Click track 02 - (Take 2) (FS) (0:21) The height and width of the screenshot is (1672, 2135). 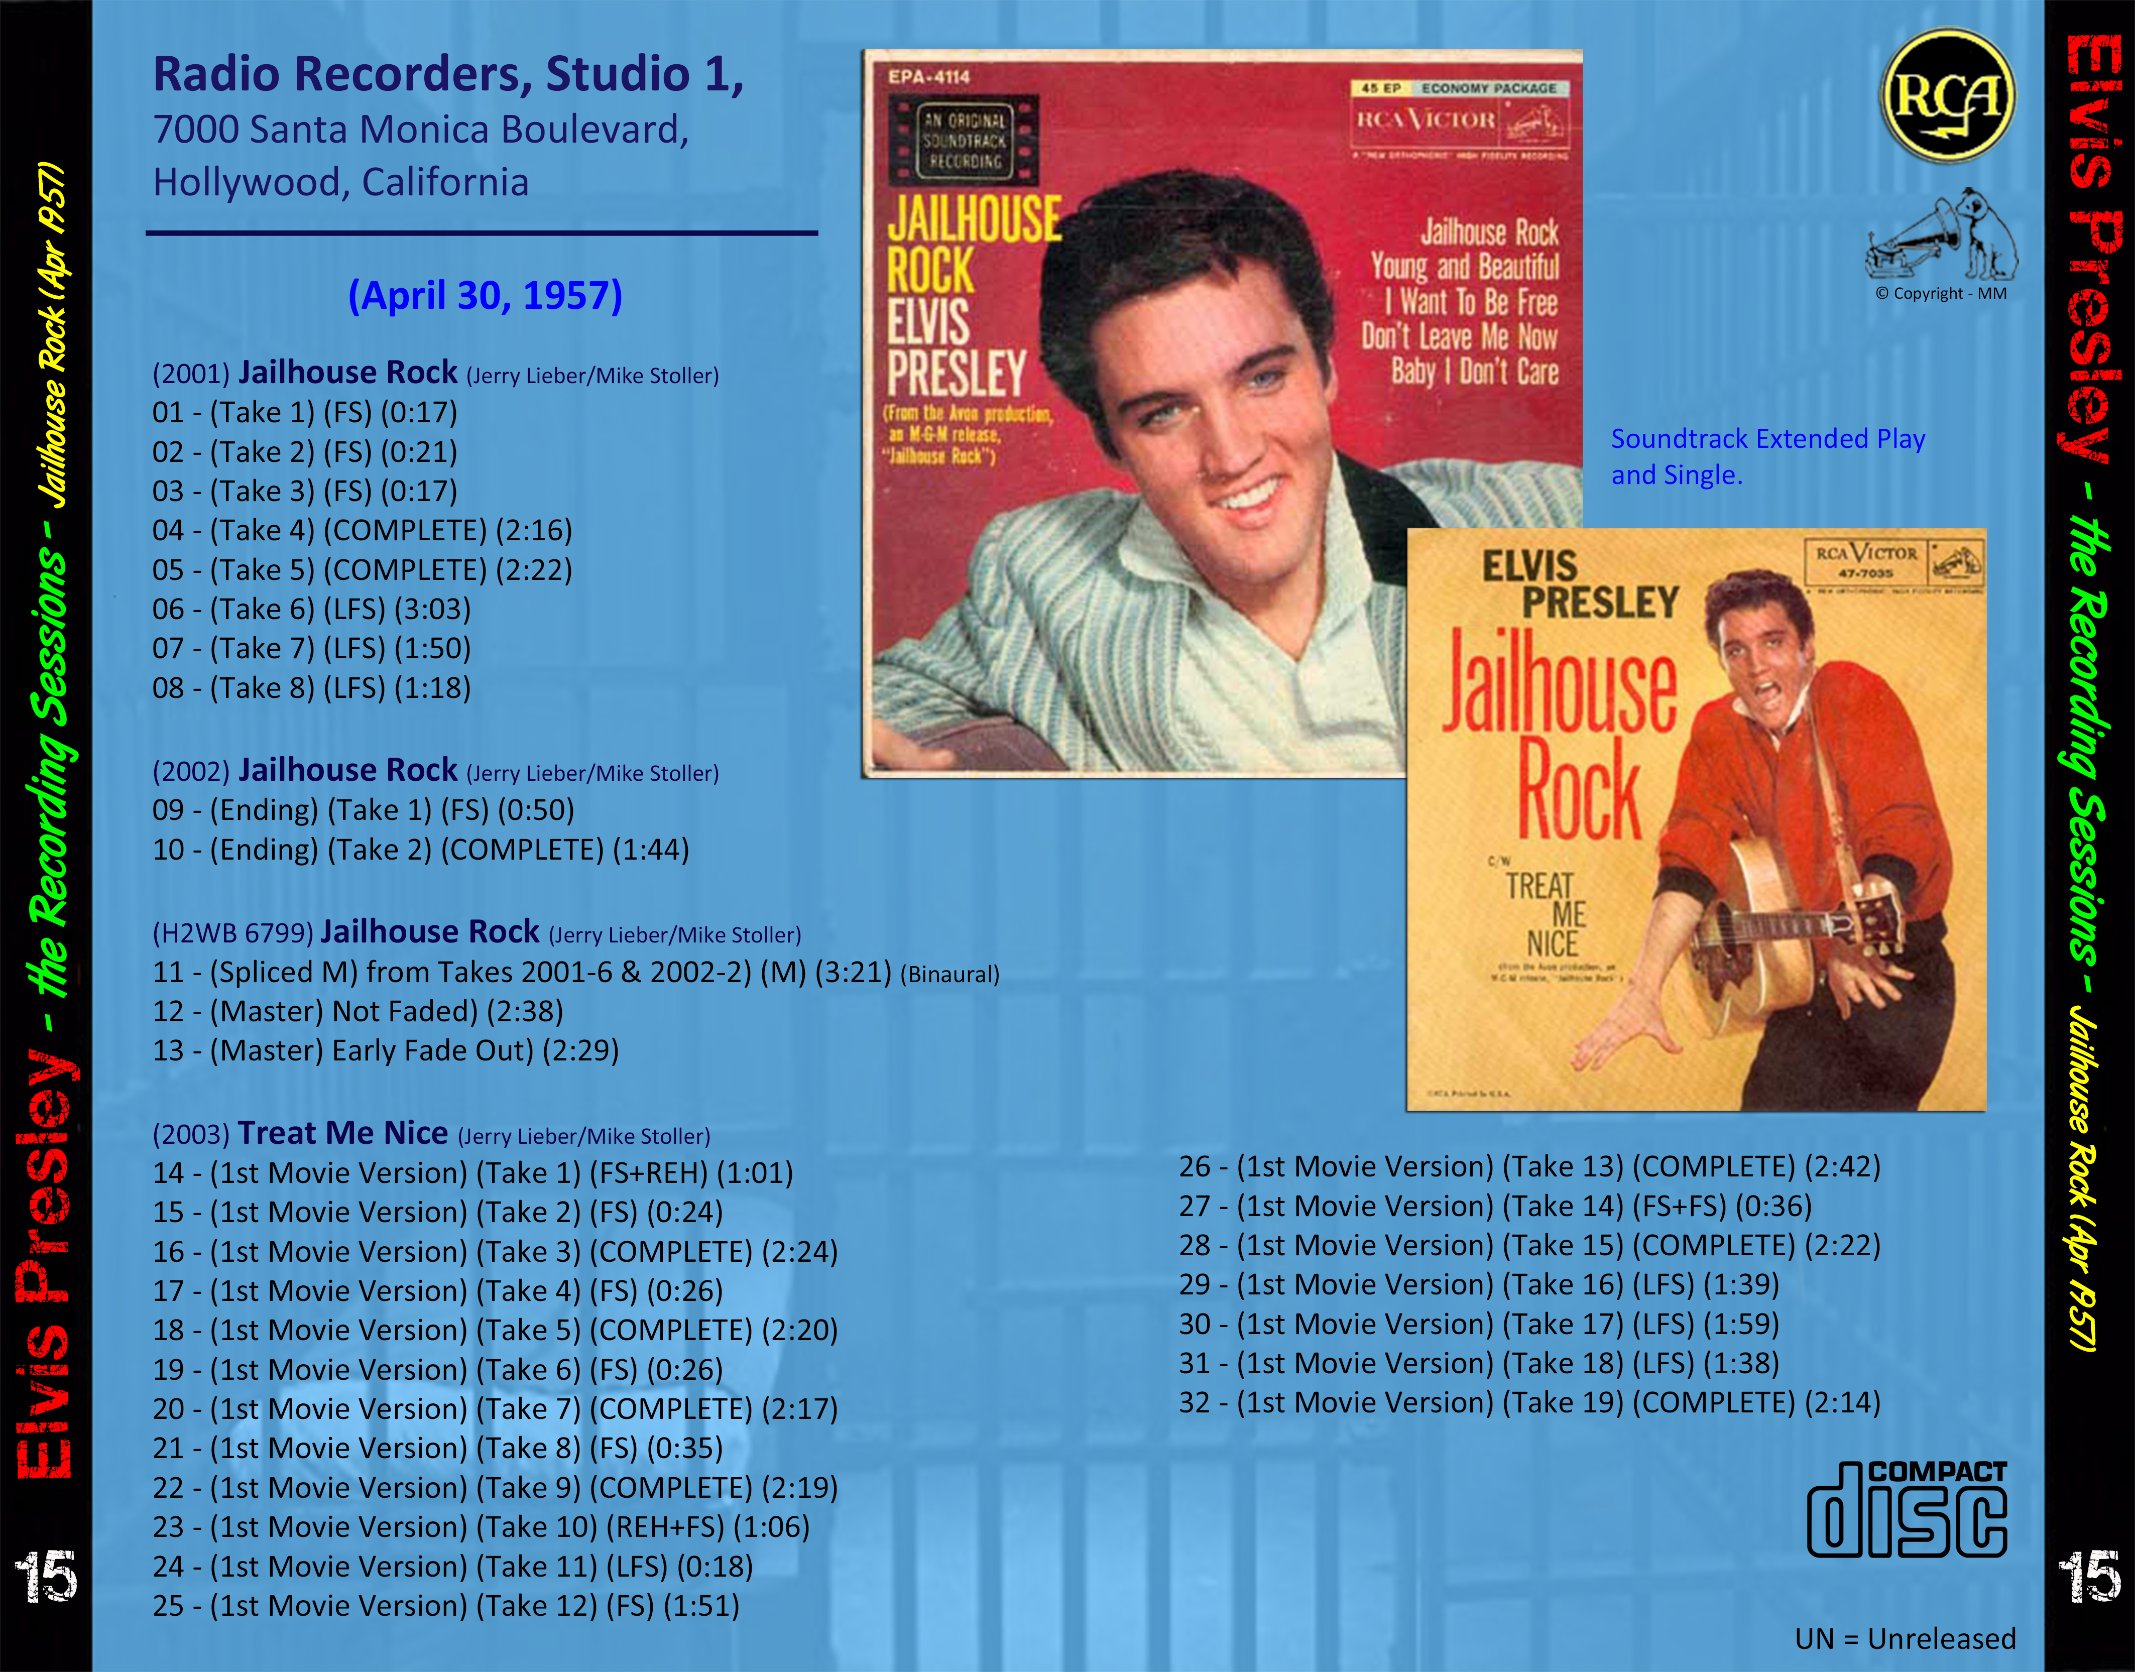[x=304, y=452]
